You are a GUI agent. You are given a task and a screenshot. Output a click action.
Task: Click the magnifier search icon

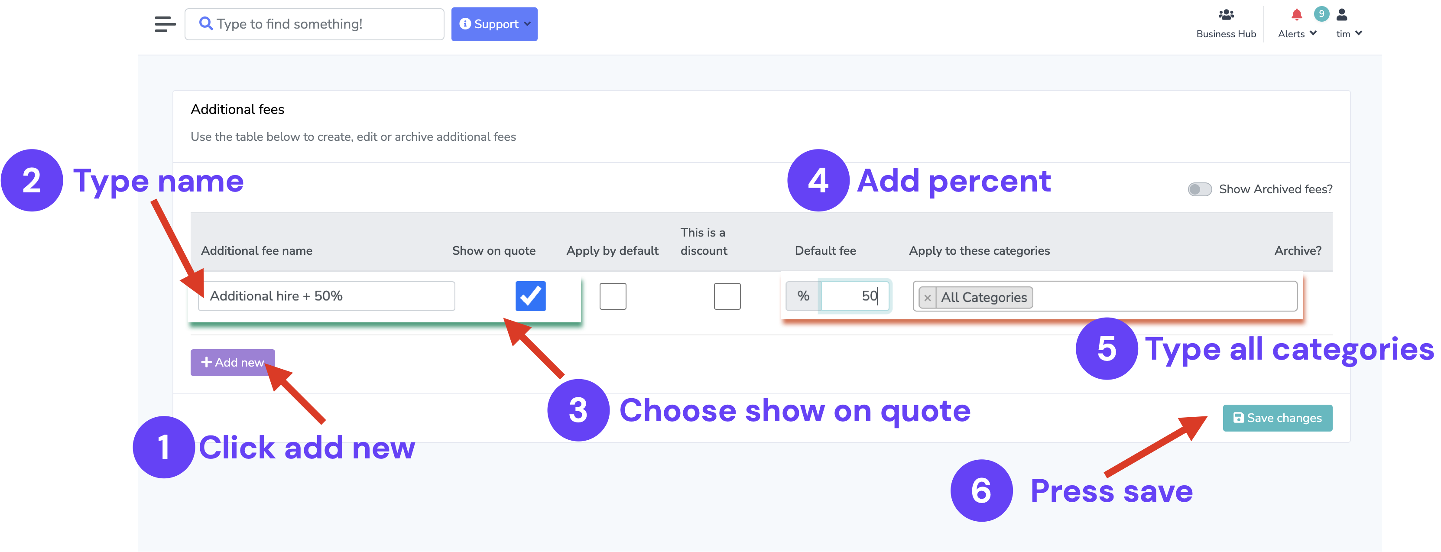click(x=206, y=23)
